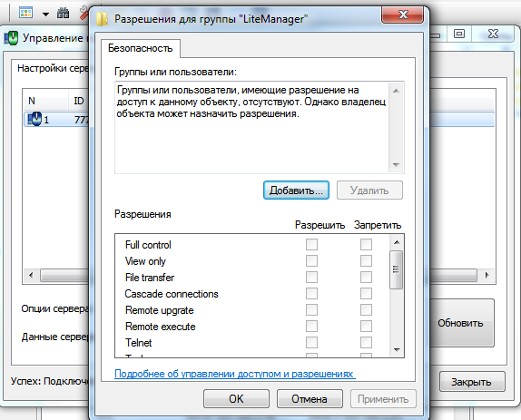
Task: Click the permissions list scroll up arrow
Action: 397,242
